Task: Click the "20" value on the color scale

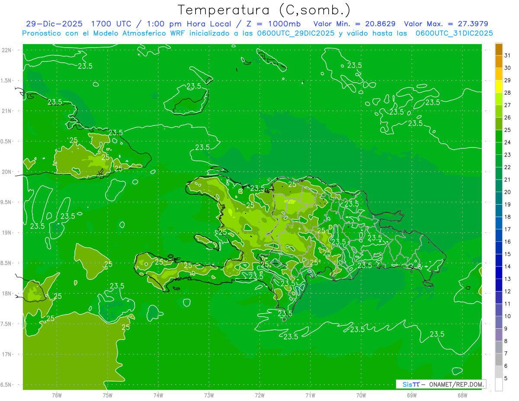Action: click(x=508, y=192)
